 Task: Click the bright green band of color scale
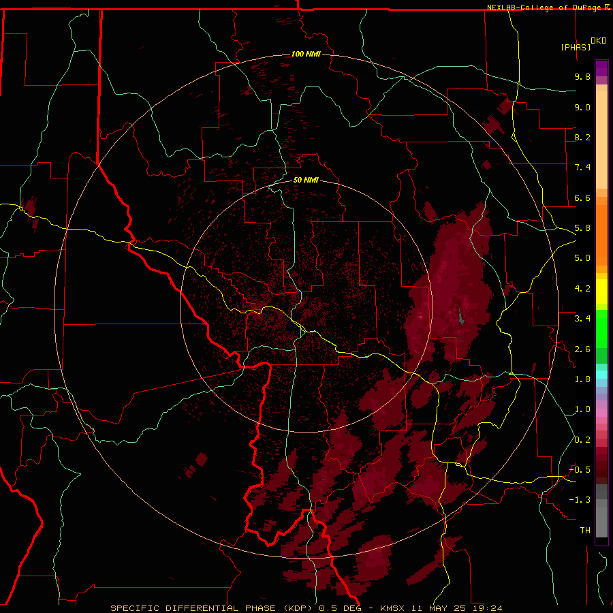click(601, 329)
